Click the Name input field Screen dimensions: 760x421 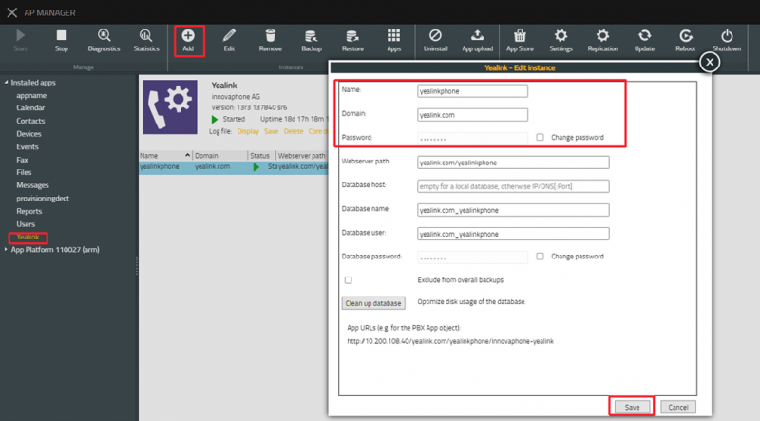click(x=472, y=91)
